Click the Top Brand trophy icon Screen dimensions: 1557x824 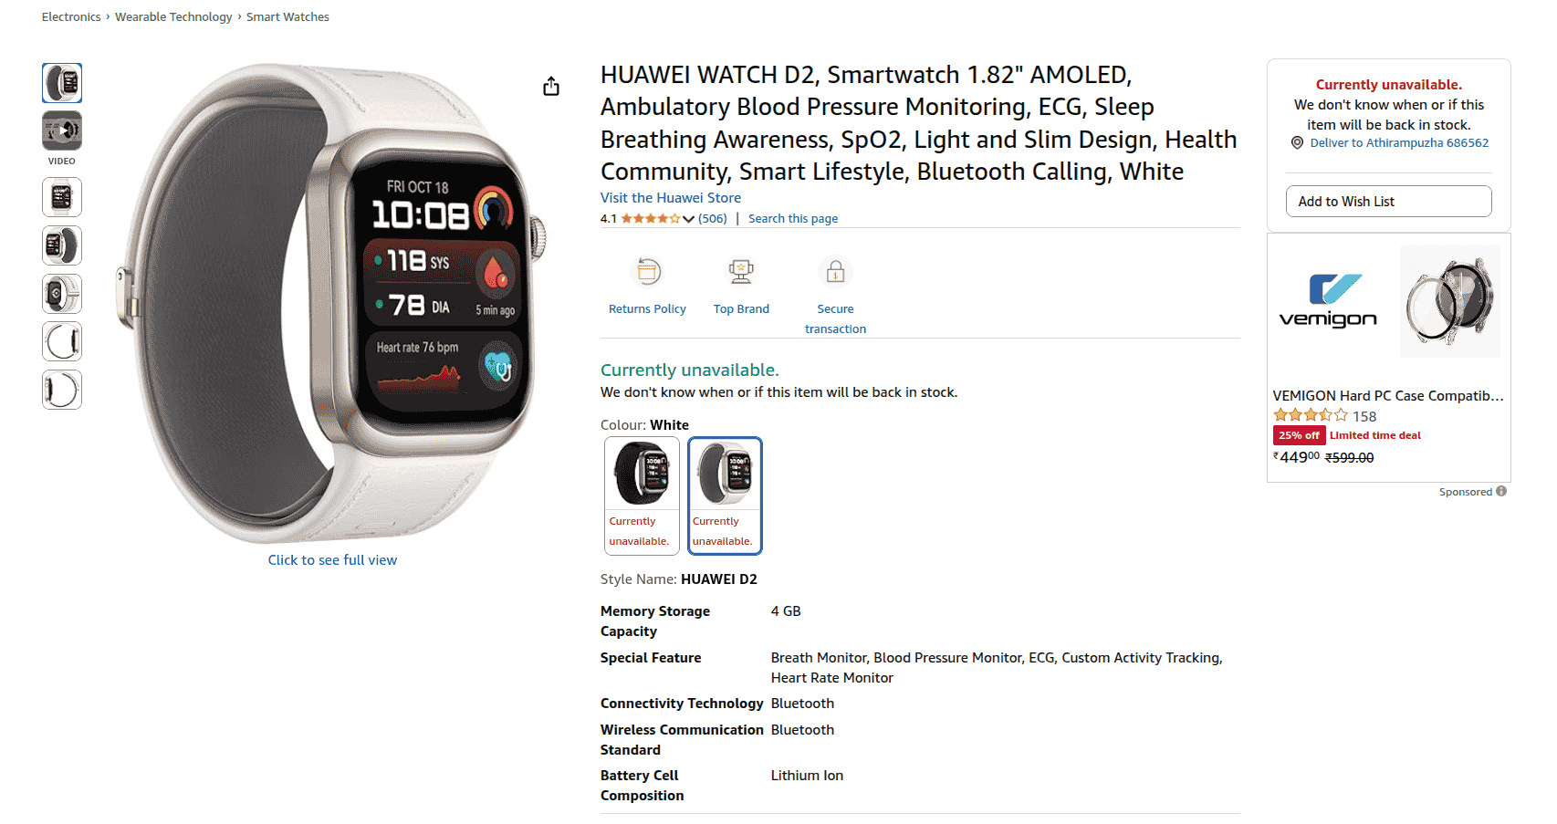(741, 271)
